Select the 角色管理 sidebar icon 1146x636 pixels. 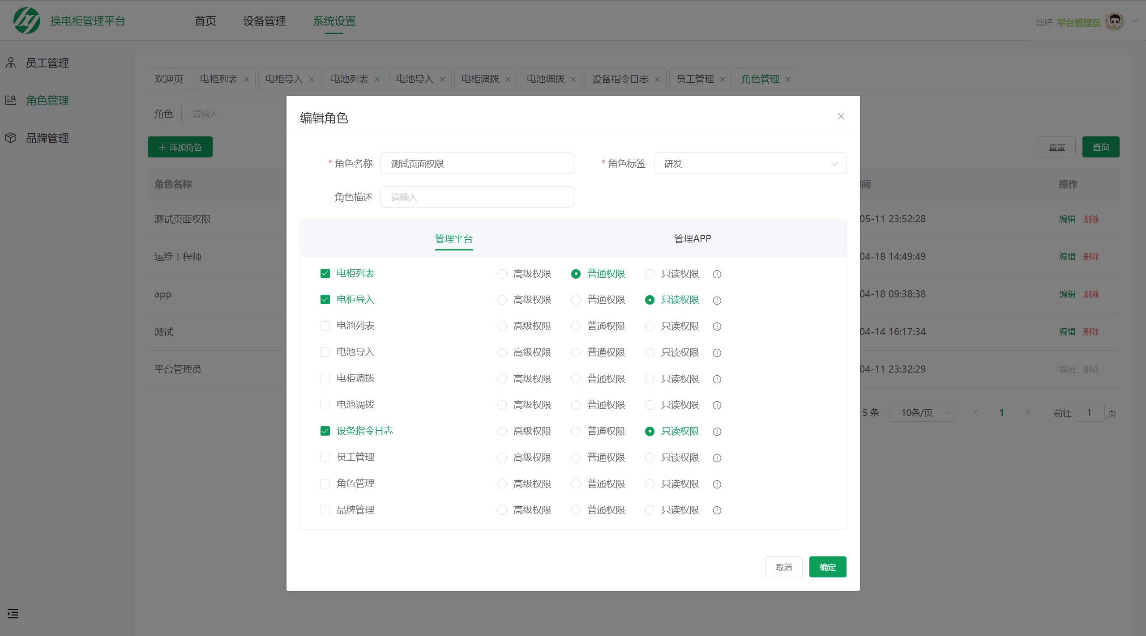click(11, 100)
